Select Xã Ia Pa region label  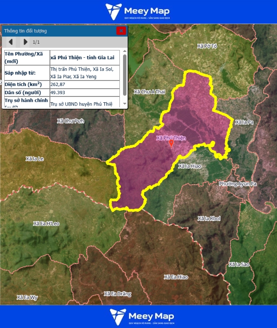click(244, 122)
